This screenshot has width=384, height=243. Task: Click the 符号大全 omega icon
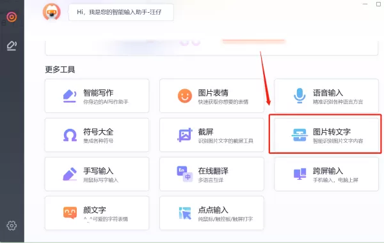[x=70, y=135]
